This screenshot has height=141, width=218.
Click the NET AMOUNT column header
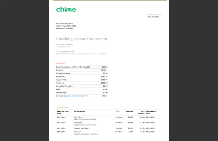[141, 112]
